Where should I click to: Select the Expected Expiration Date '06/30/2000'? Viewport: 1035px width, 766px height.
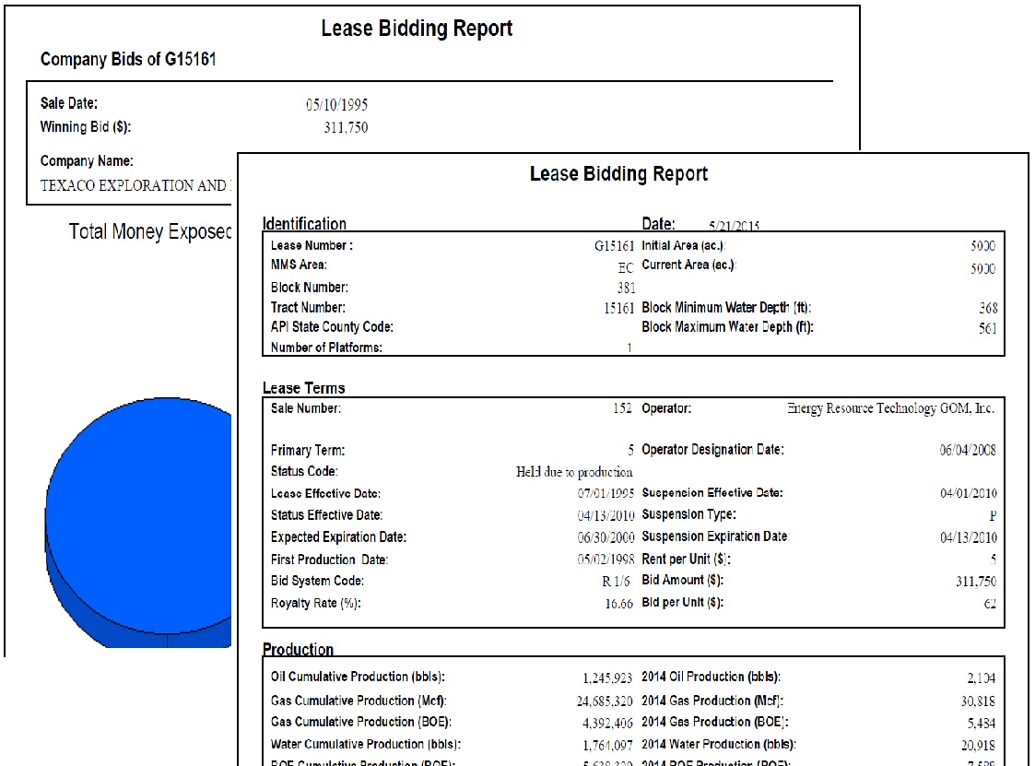point(606,537)
